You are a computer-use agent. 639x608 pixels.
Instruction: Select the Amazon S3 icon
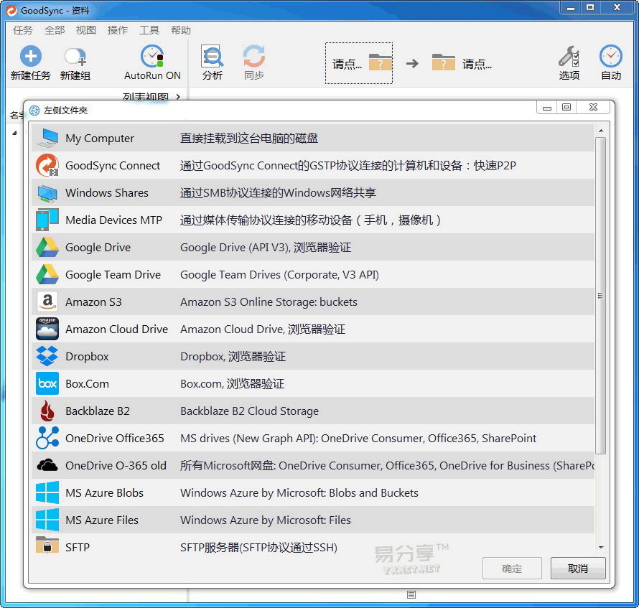click(47, 301)
